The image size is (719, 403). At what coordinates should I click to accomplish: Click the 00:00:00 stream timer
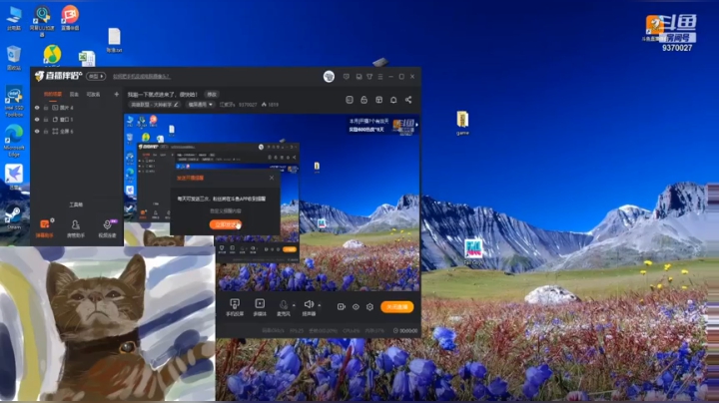pos(405,330)
